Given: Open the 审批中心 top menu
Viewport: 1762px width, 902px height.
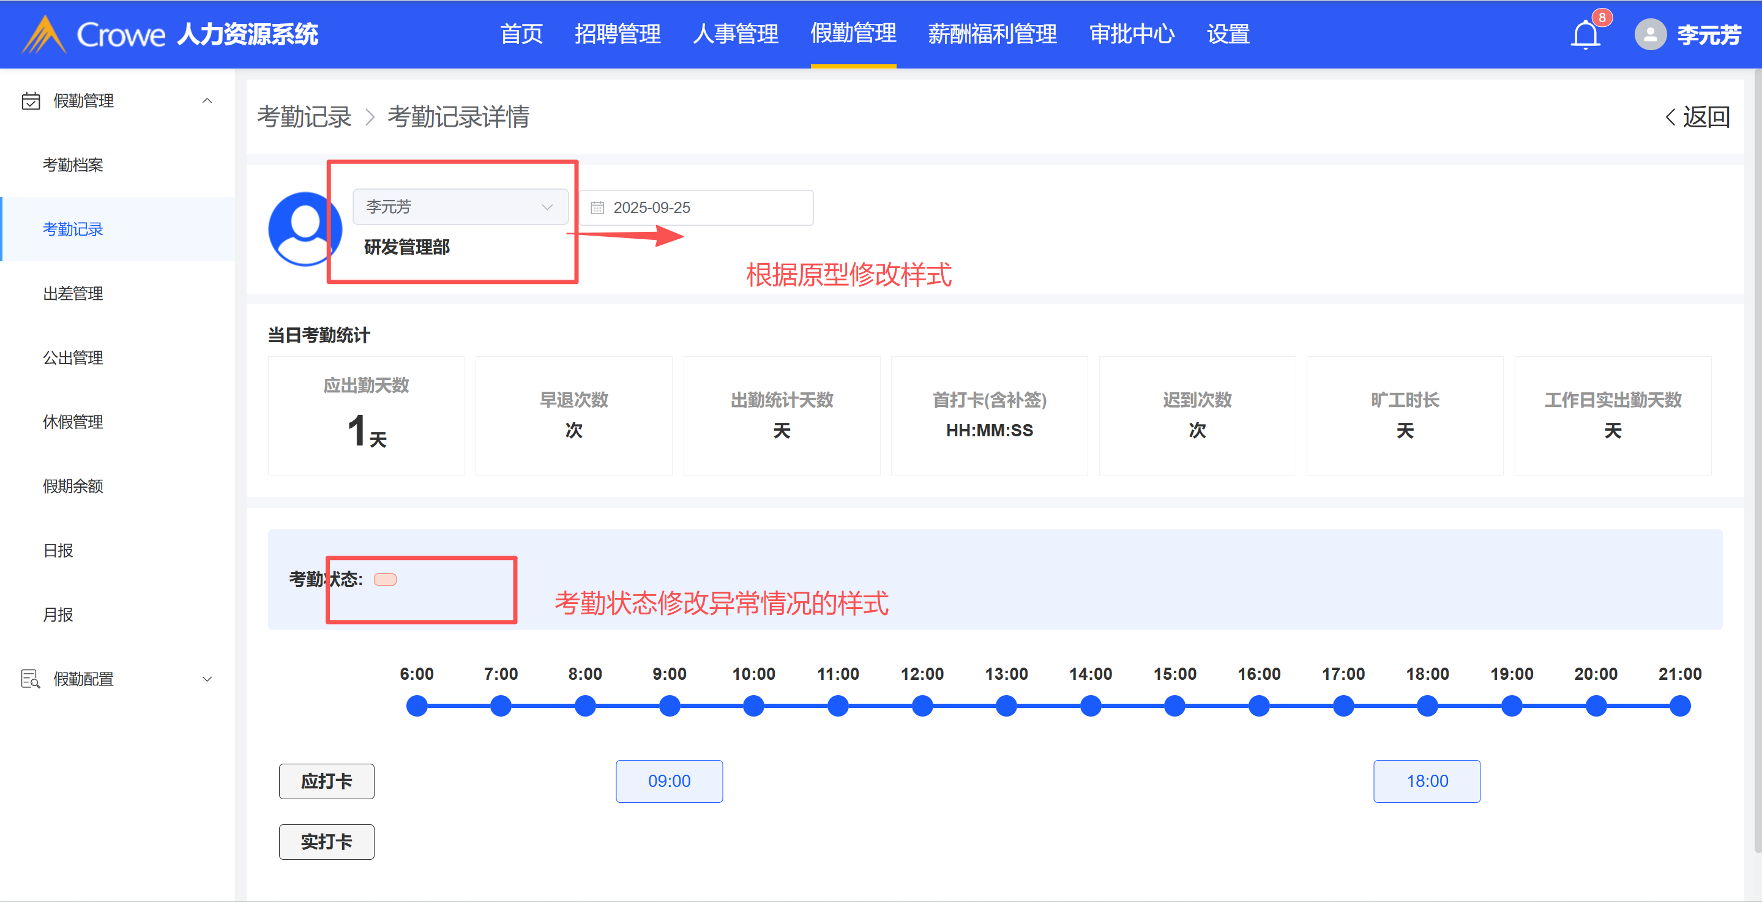Looking at the screenshot, I should coord(1132,34).
